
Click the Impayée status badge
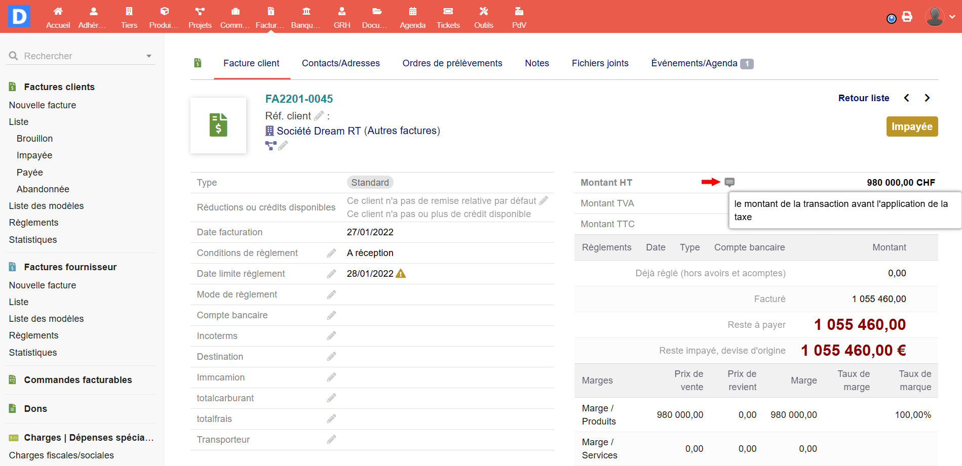click(x=912, y=126)
